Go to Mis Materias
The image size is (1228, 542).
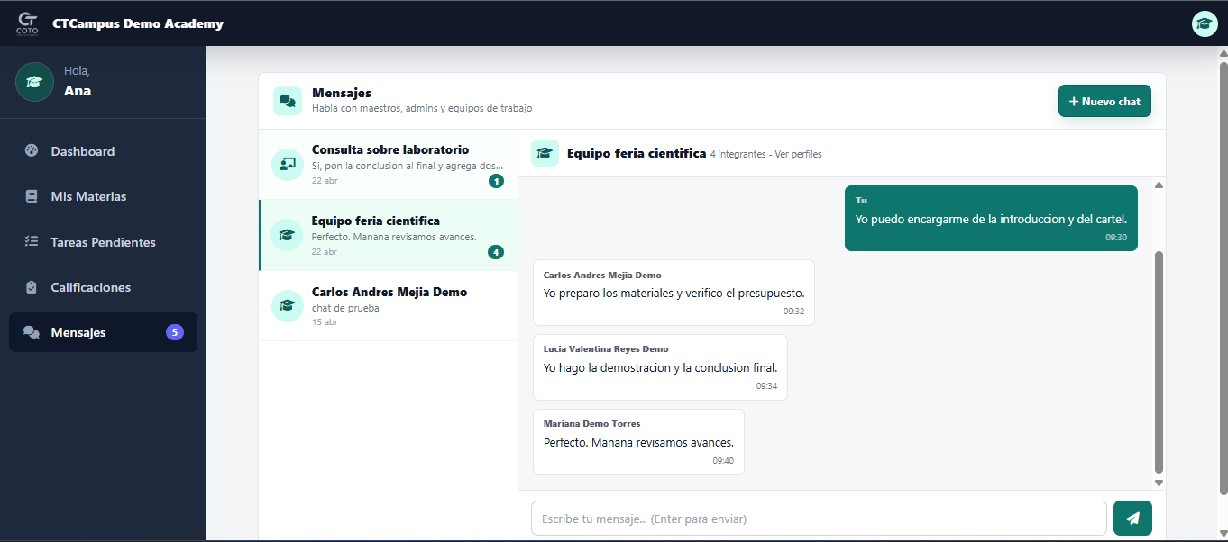(x=103, y=196)
